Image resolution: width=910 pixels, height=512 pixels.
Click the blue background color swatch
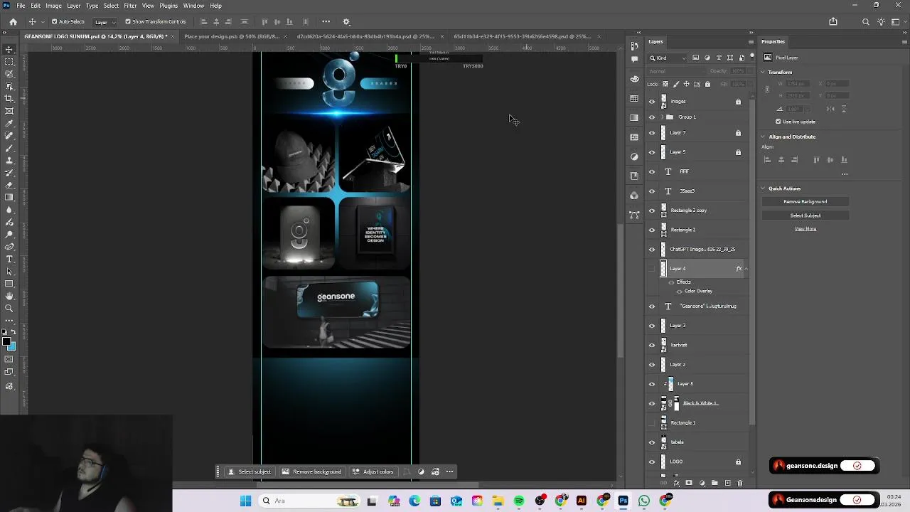tap(13, 347)
